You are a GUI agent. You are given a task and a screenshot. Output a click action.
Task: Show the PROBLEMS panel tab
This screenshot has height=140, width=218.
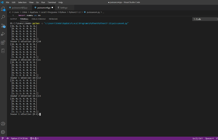click(53, 19)
